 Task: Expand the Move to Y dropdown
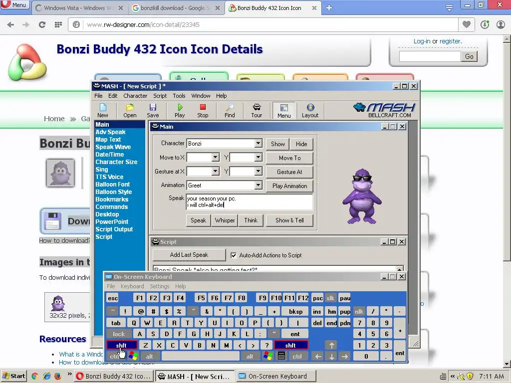click(x=258, y=157)
